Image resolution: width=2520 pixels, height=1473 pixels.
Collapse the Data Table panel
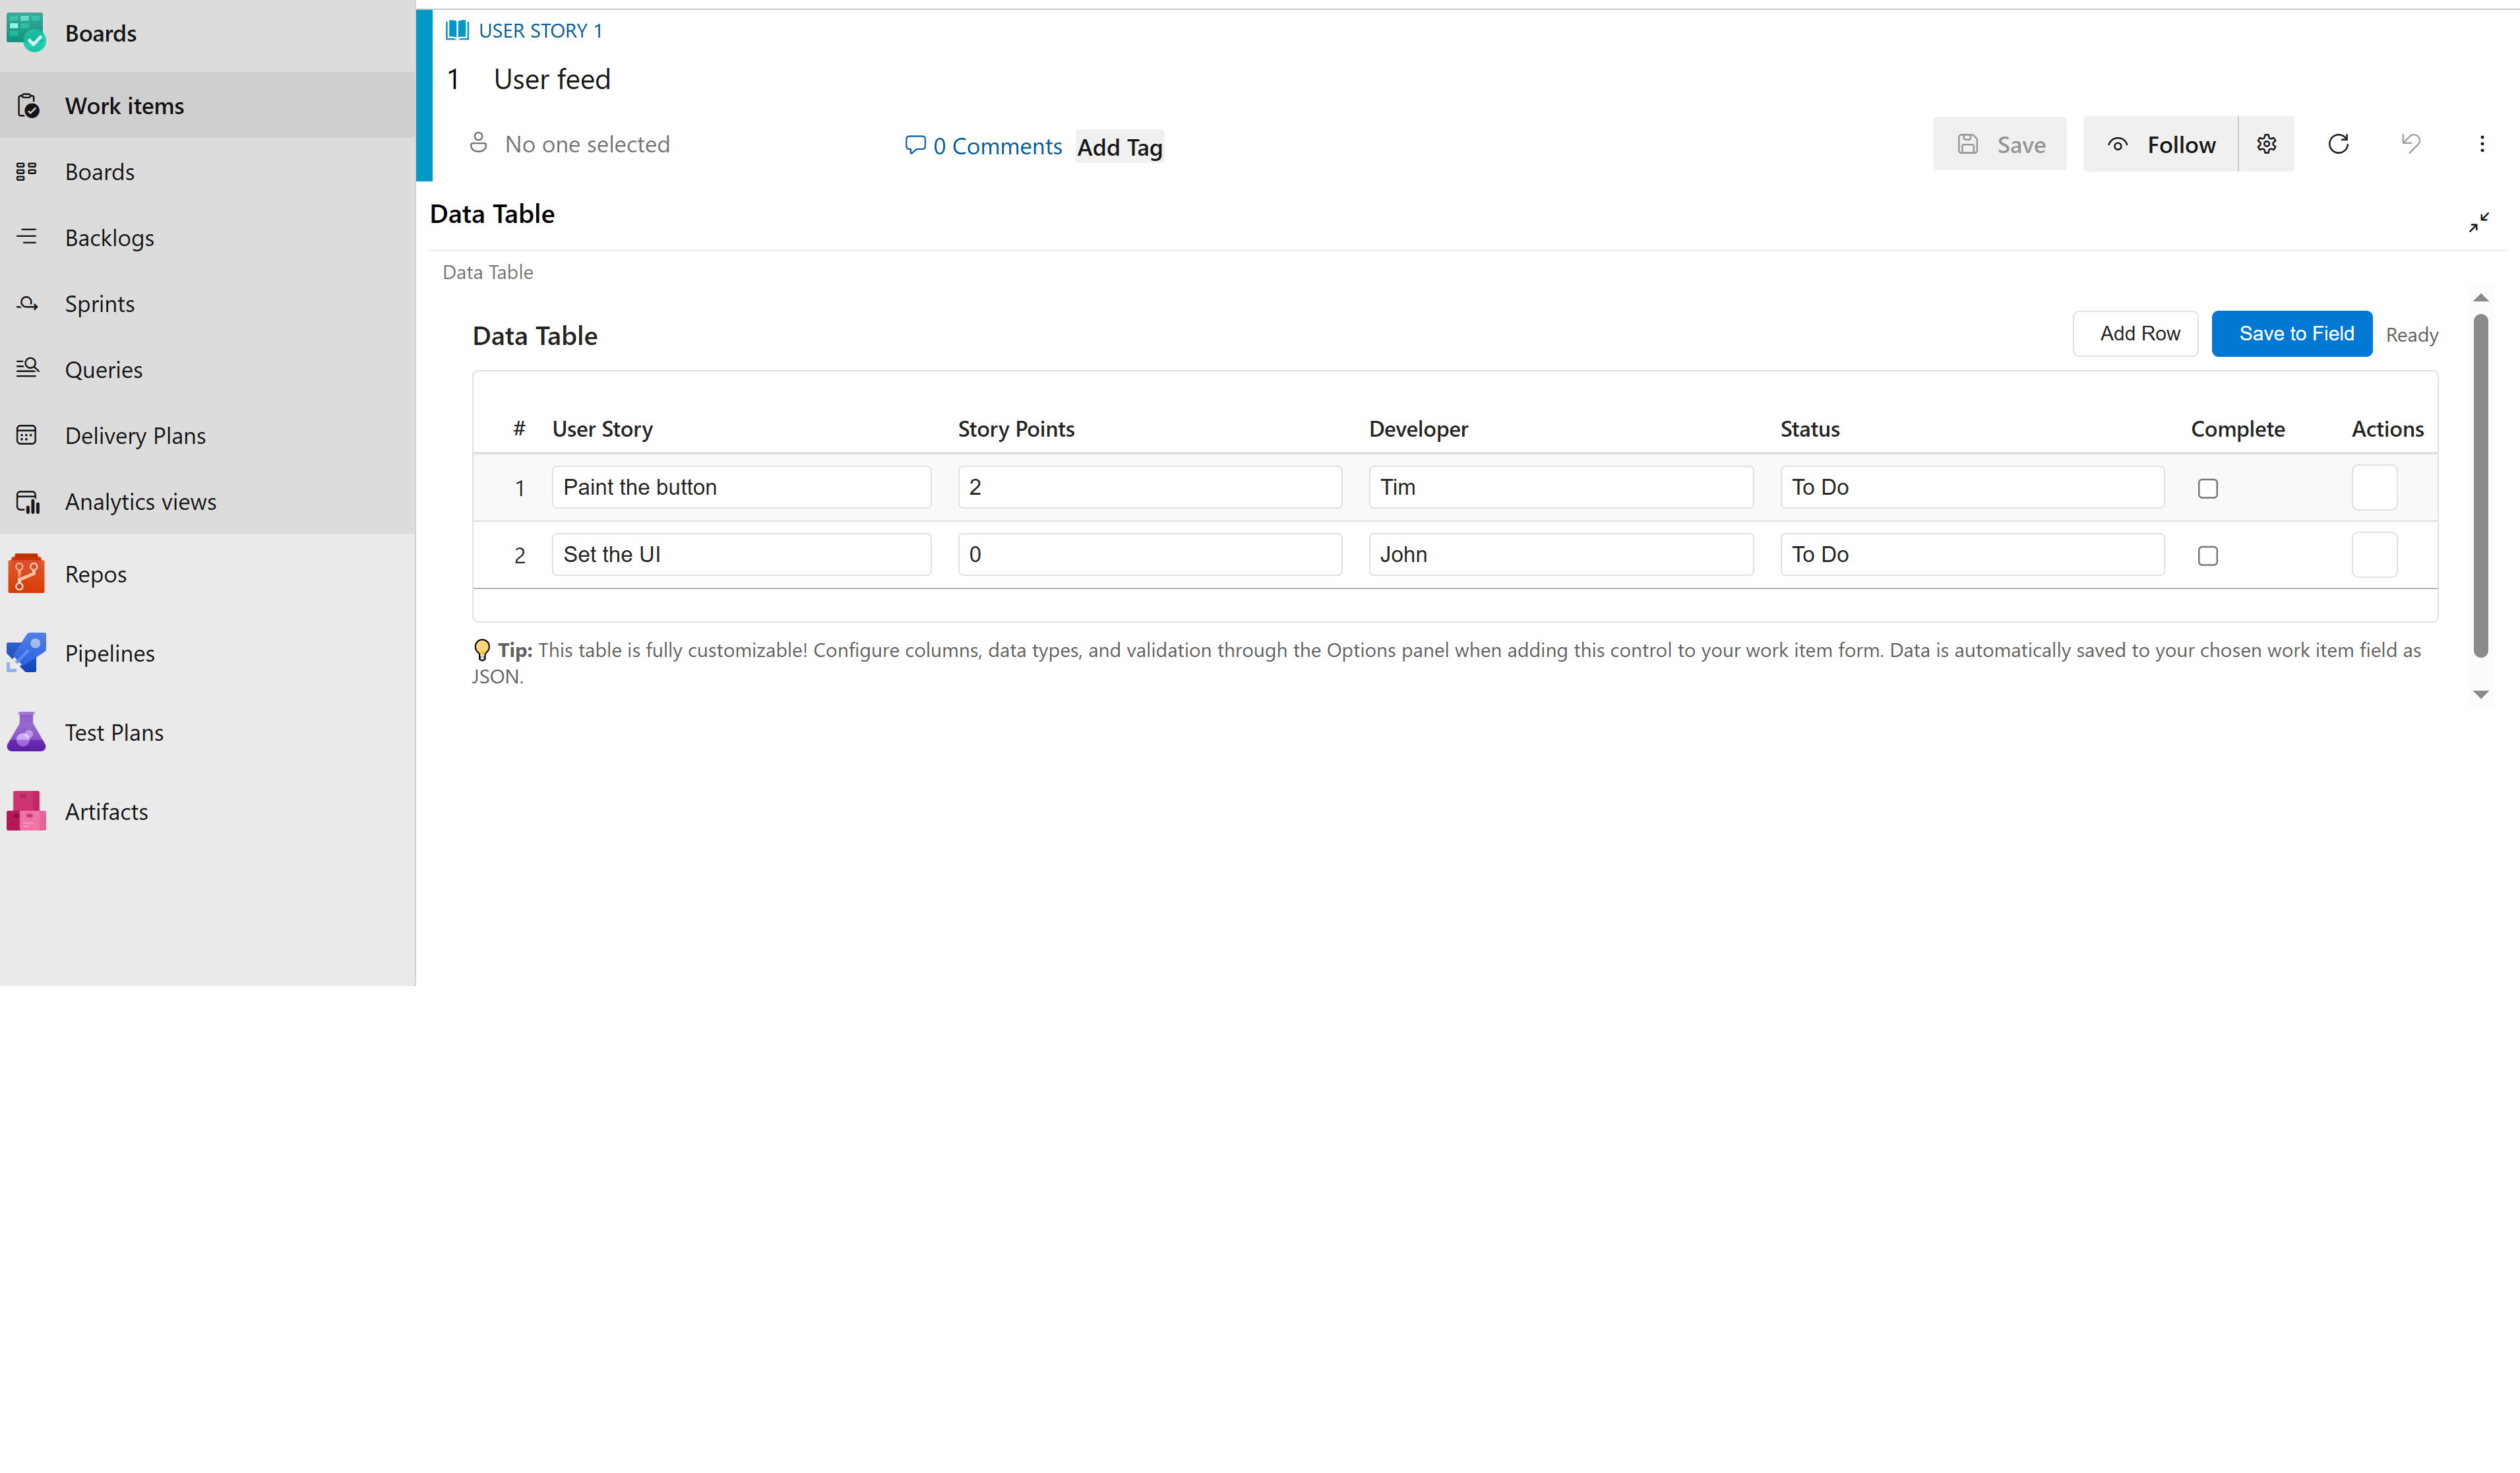tap(2480, 222)
